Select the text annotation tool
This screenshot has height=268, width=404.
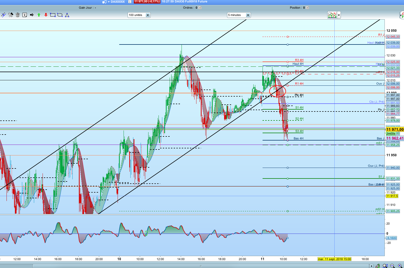(25, 15)
